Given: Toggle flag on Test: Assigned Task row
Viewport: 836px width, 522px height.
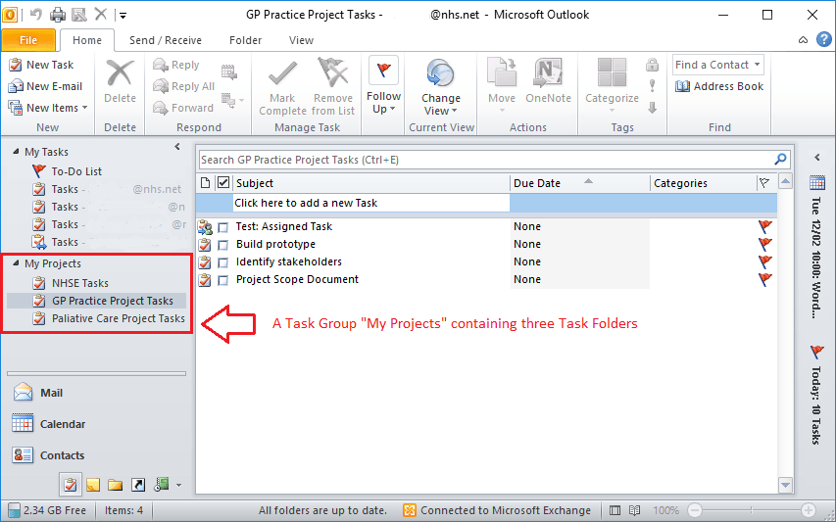Looking at the screenshot, I should 765,226.
